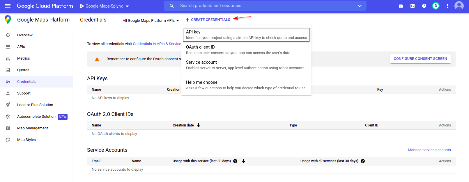Screen dimensions: 469x182
Task: Select API key from the menu
Action: click(x=246, y=35)
